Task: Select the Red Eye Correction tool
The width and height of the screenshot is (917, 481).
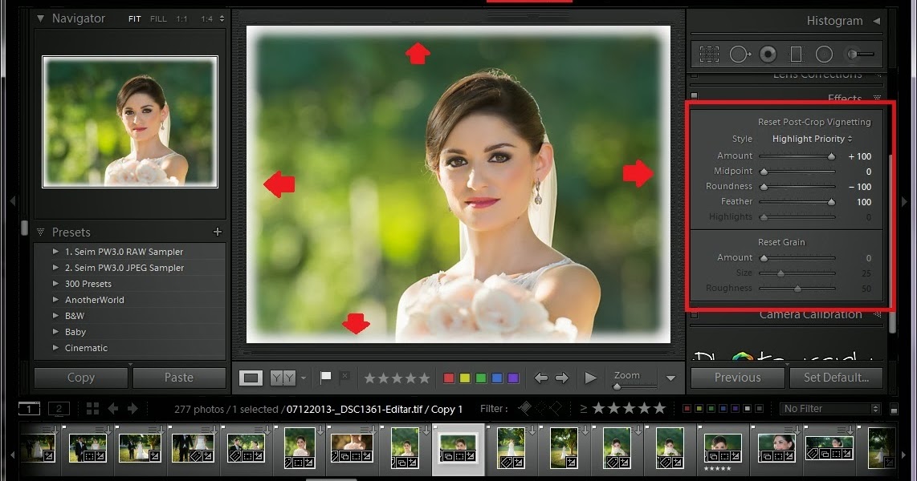Action: (768, 55)
